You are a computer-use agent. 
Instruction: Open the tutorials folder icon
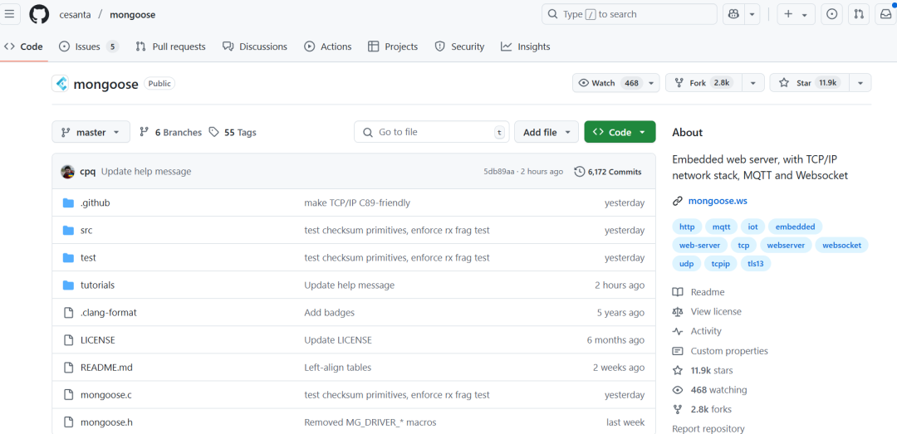pos(69,285)
